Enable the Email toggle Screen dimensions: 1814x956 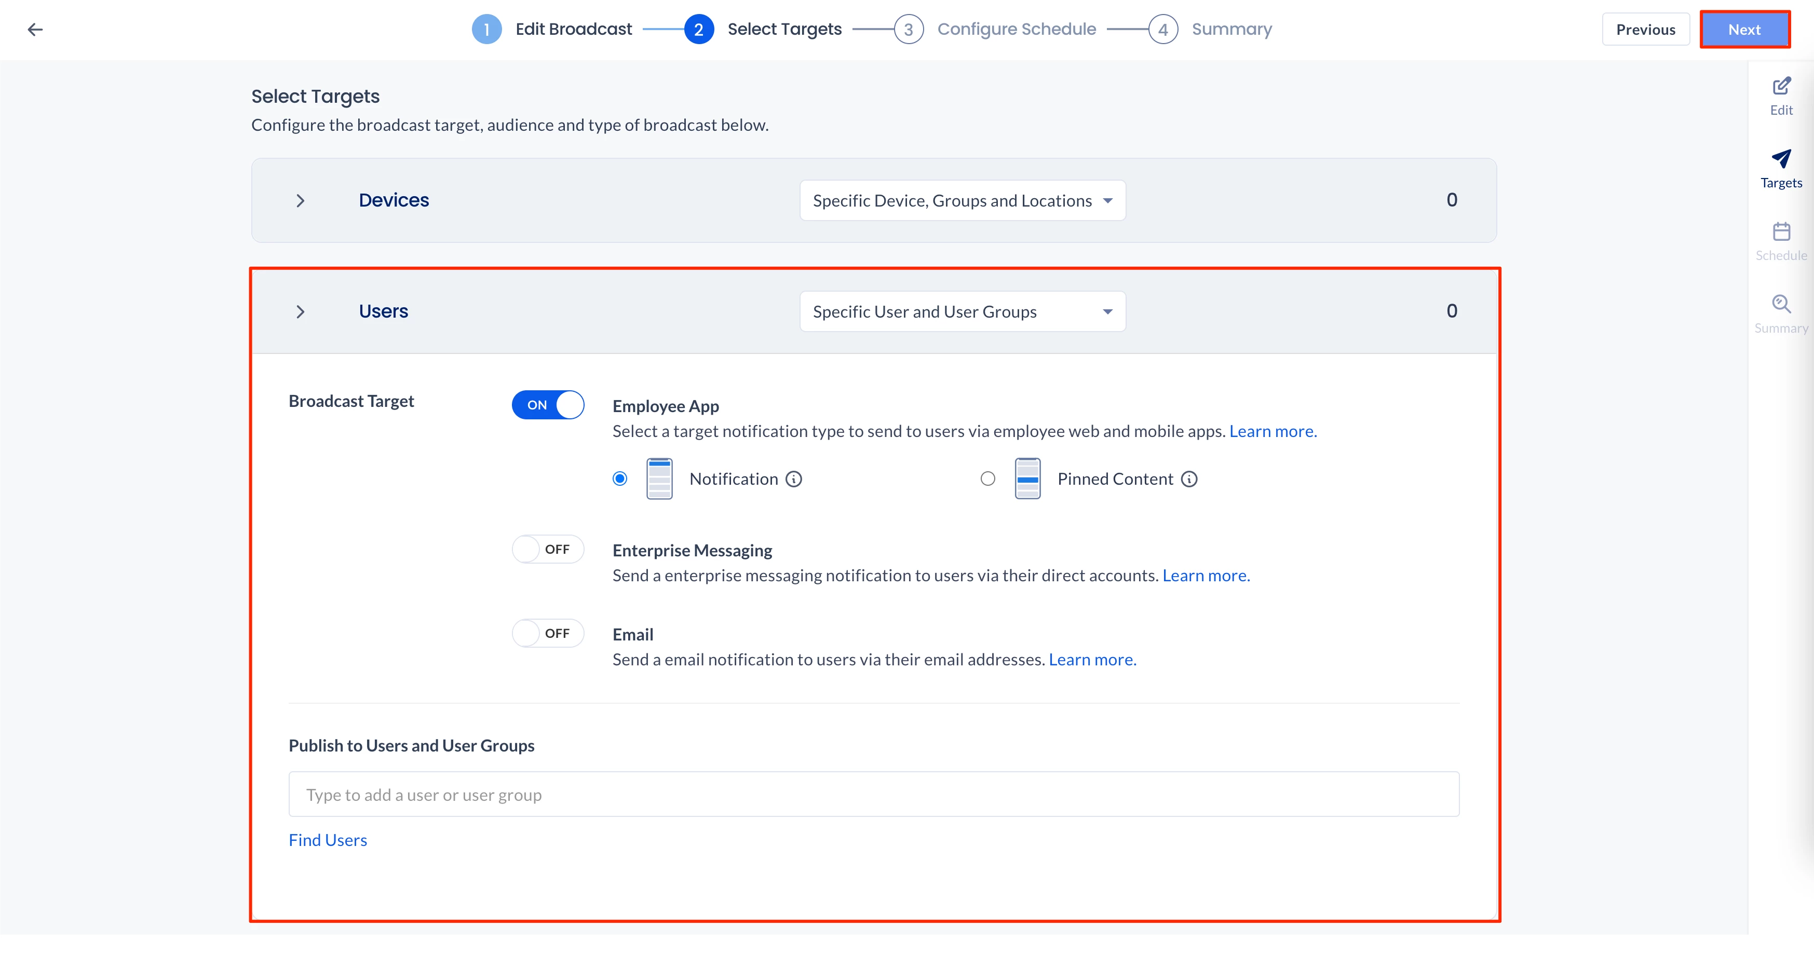(548, 634)
